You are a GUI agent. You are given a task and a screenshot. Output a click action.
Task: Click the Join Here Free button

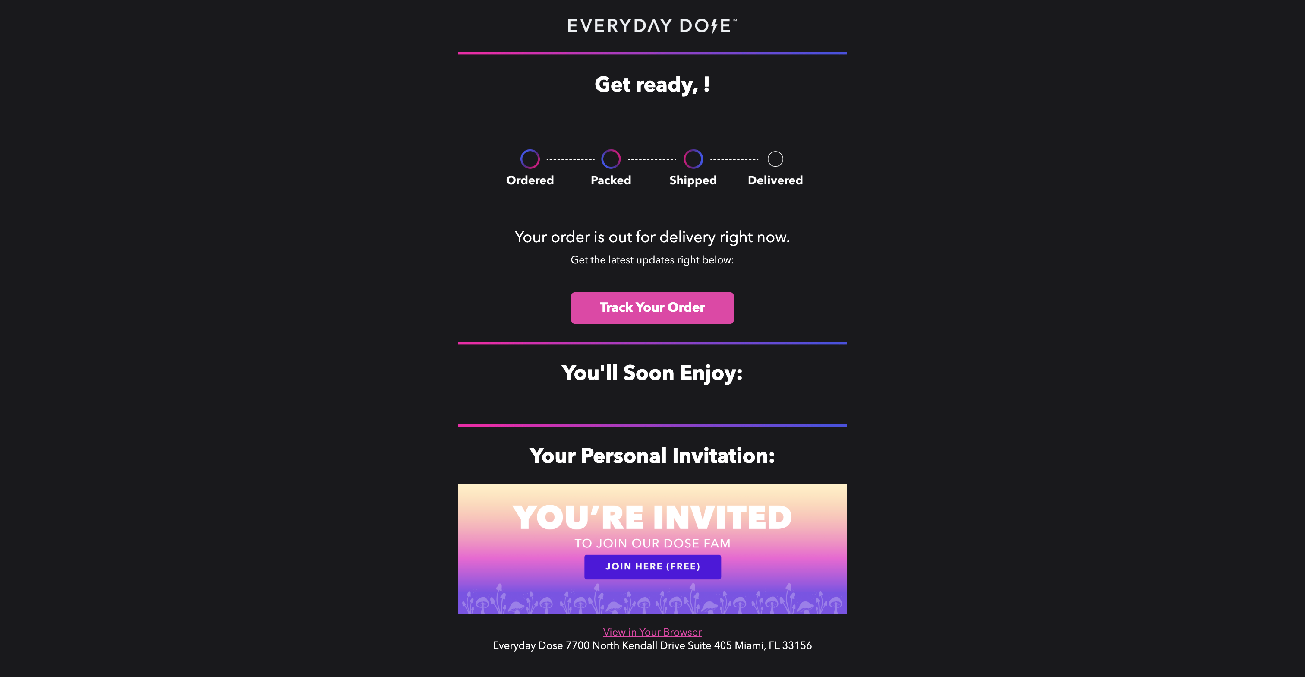(652, 566)
